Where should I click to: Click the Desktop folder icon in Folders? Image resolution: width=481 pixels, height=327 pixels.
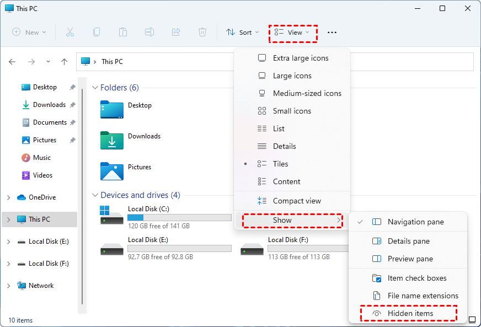(111, 110)
